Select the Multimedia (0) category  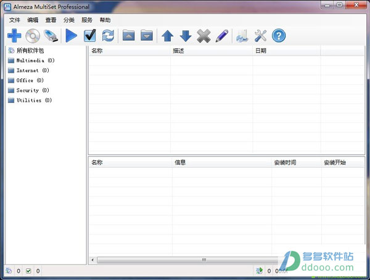coord(35,60)
